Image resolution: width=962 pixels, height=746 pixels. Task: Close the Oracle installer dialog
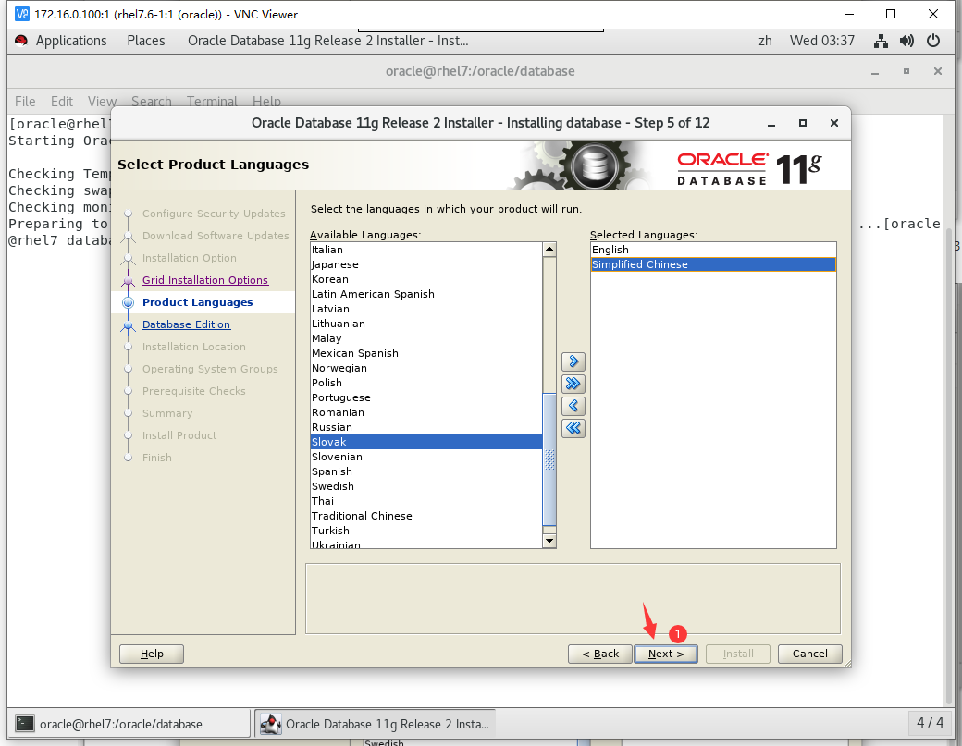pos(833,123)
